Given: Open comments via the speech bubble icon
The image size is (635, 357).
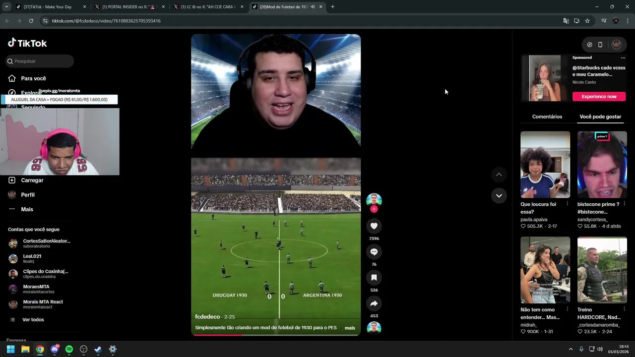Looking at the screenshot, I should [x=374, y=252].
